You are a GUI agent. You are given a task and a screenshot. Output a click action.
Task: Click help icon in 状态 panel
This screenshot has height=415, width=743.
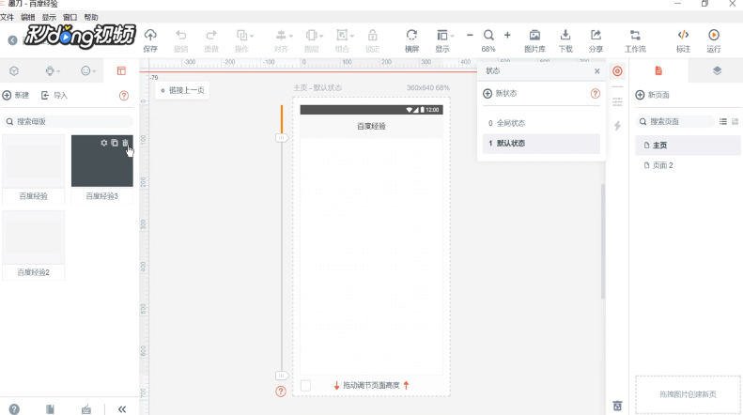596,94
